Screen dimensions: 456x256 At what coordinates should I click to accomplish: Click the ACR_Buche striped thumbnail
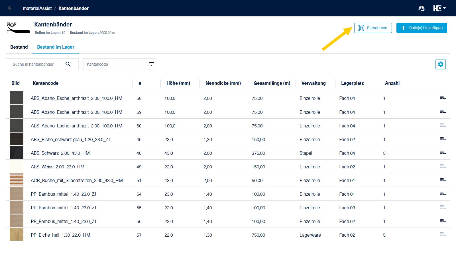(17, 180)
